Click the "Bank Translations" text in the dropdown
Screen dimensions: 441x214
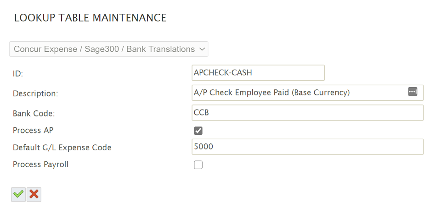[x=160, y=49]
